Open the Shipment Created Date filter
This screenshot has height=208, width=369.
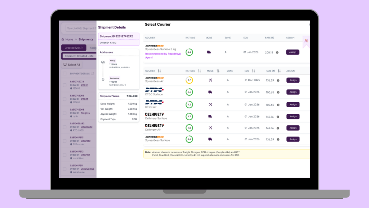[79, 56]
